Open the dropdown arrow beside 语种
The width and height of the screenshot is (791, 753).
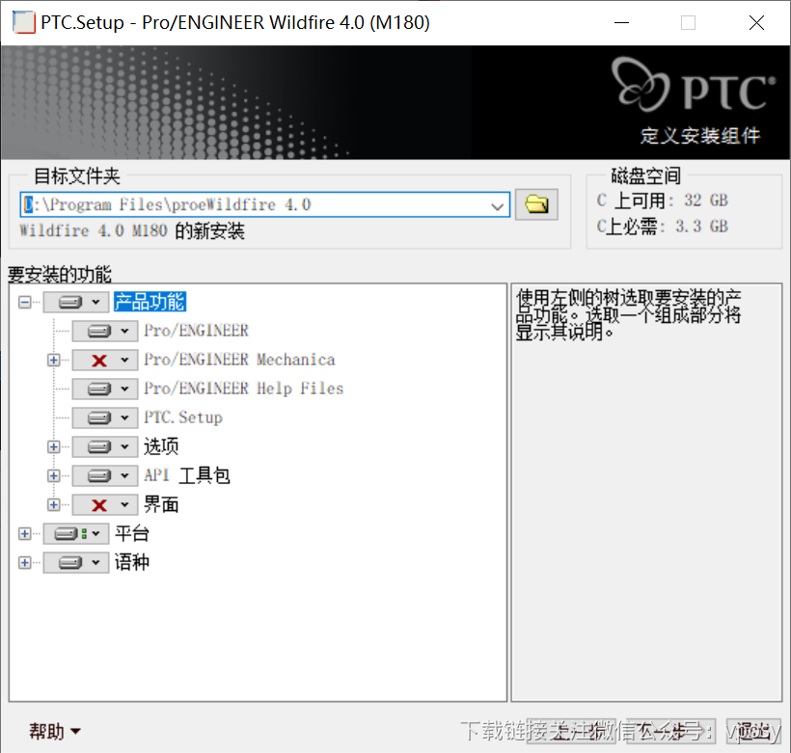[x=95, y=561]
